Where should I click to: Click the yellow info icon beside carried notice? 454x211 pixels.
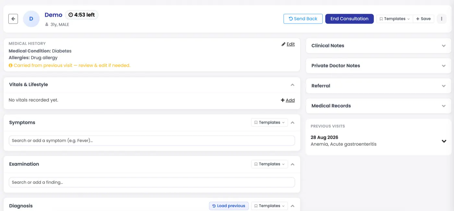coord(10,65)
